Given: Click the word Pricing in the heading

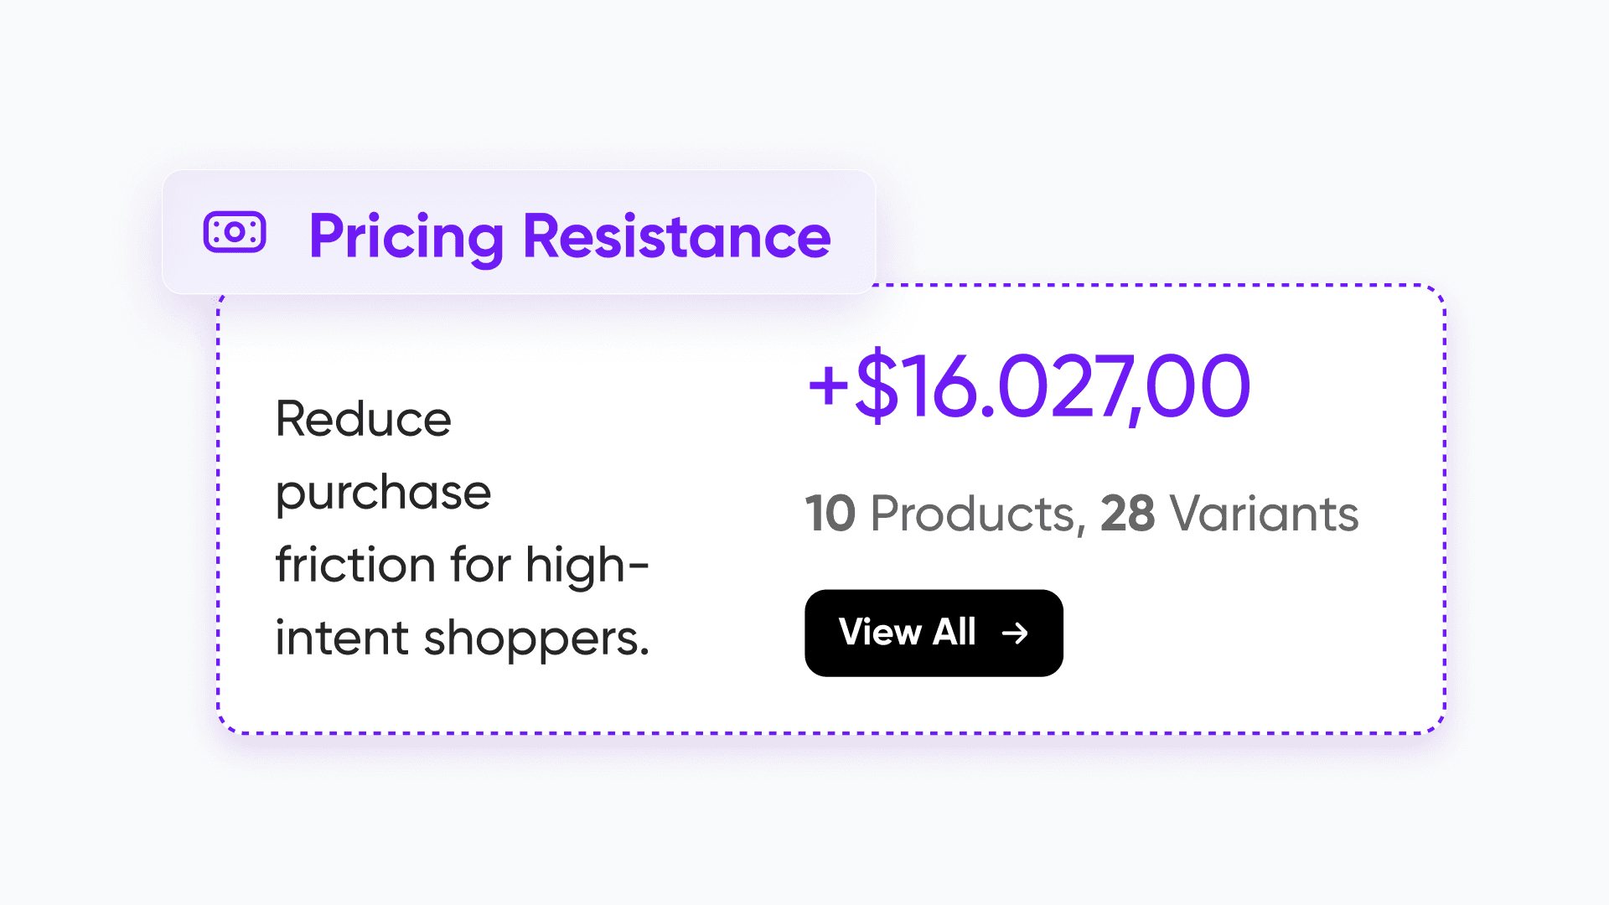Looking at the screenshot, I should [x=406, y=238].
